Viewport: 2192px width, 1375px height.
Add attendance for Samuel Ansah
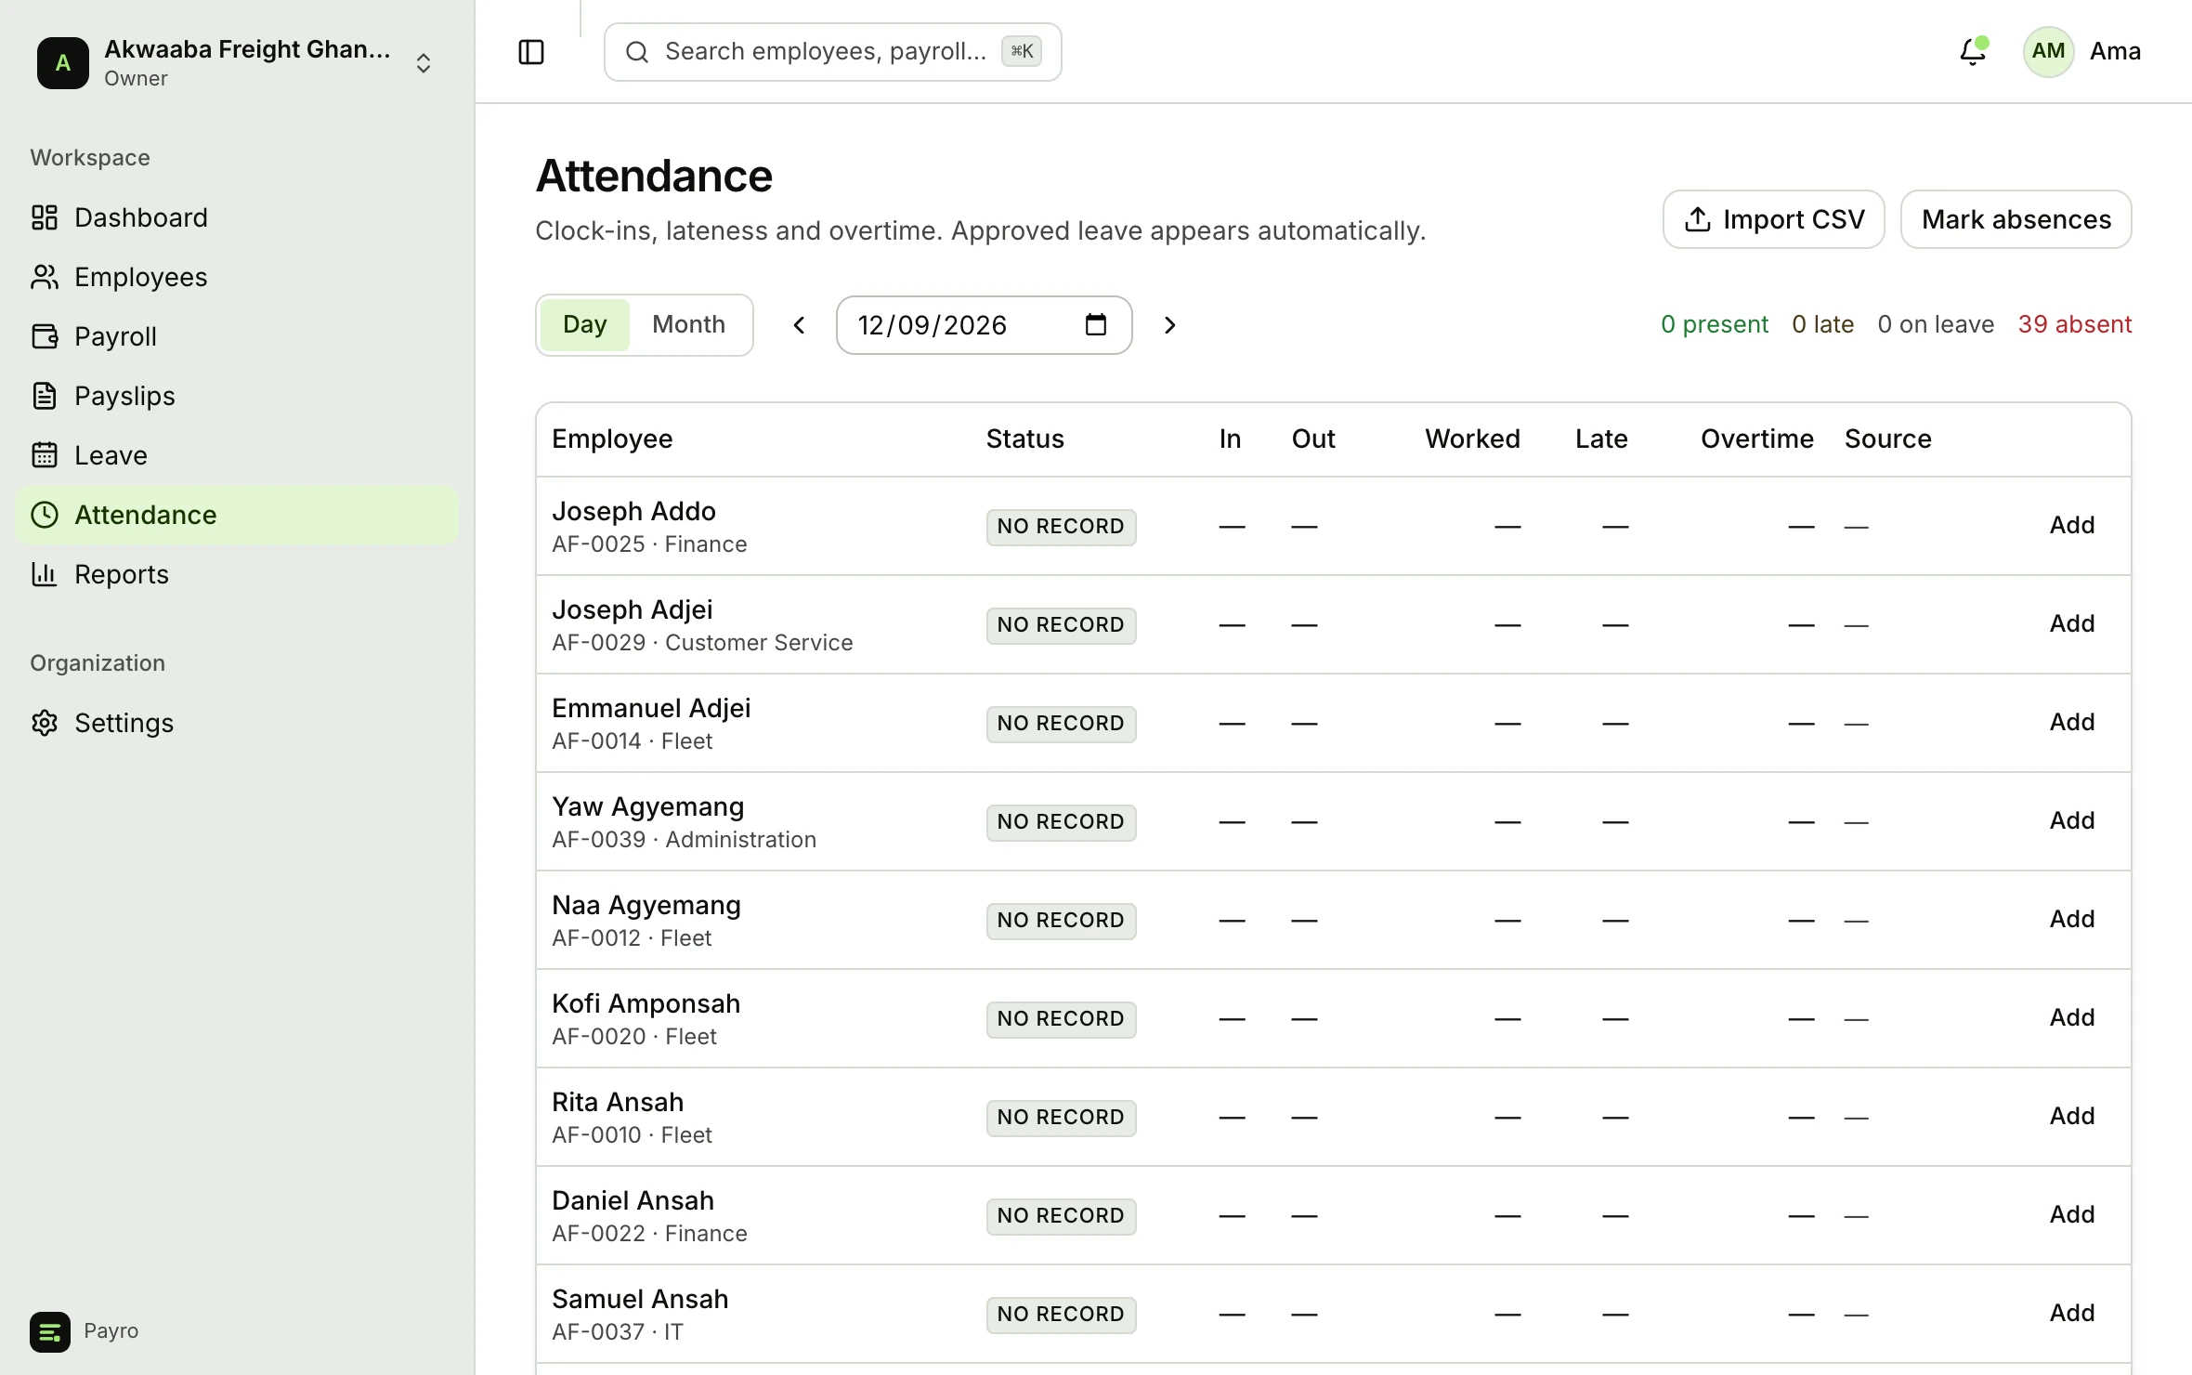pos(2072,1313)
